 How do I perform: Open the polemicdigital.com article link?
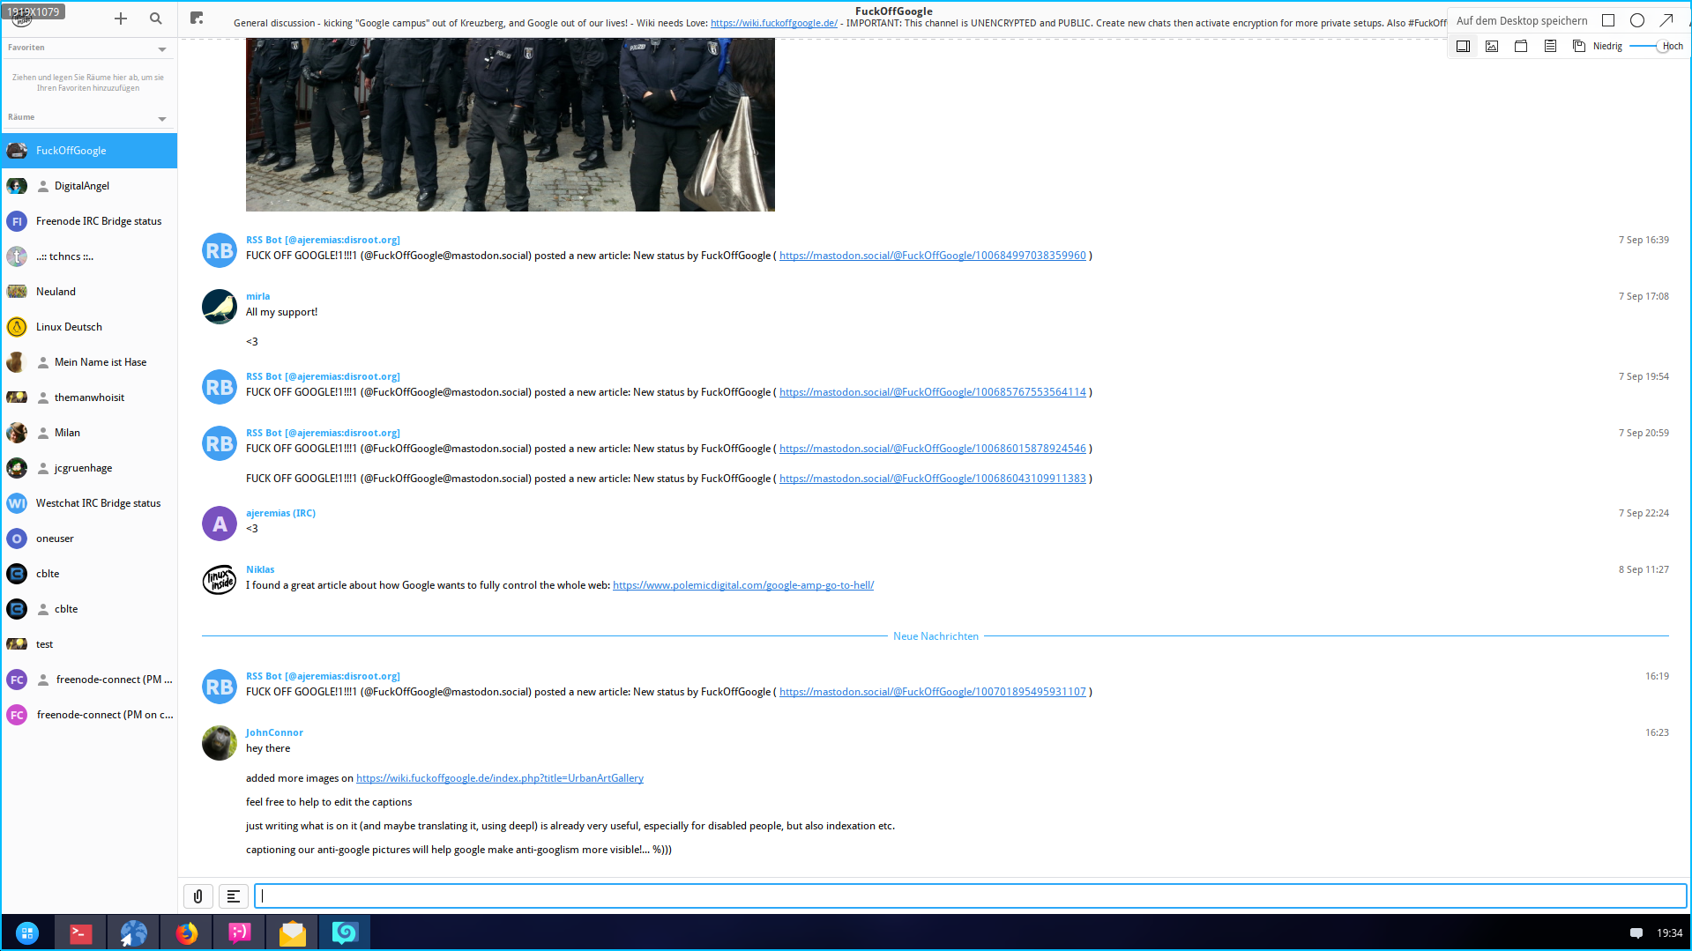click(742, 585)
